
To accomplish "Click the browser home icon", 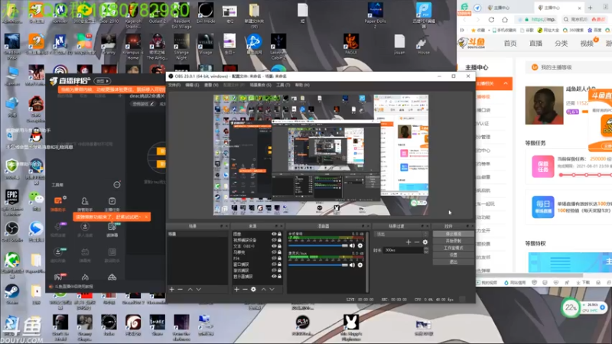I will pyautogui.click(x=505, y=20).
